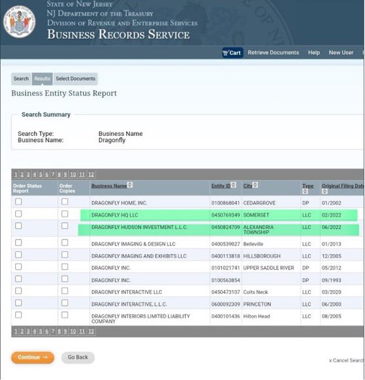Check order copies for PRINCETON Dragonfly Interactive

click(x=65, y=303)
